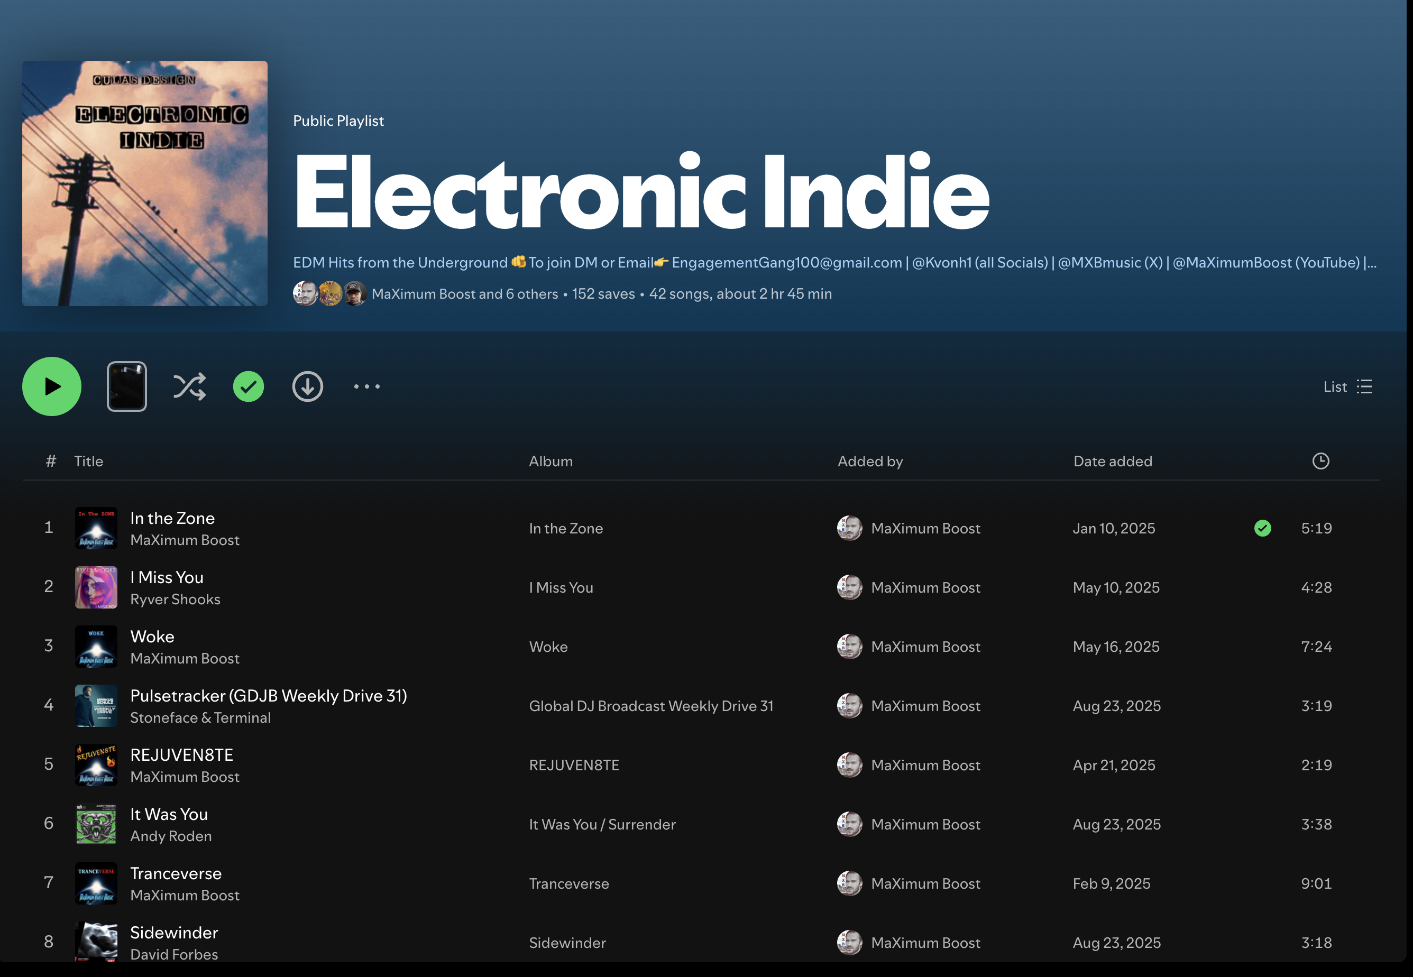Toggle liked checkmark on In the Zone

click(1262, 528)
